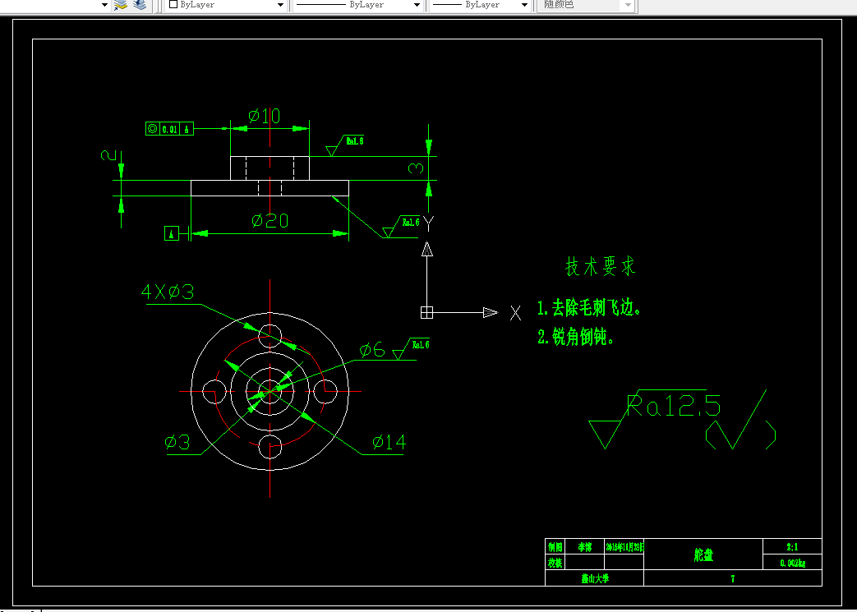Click the Make Object's Layer Current icon
The image size is (857, 612).
click(120, 5)
